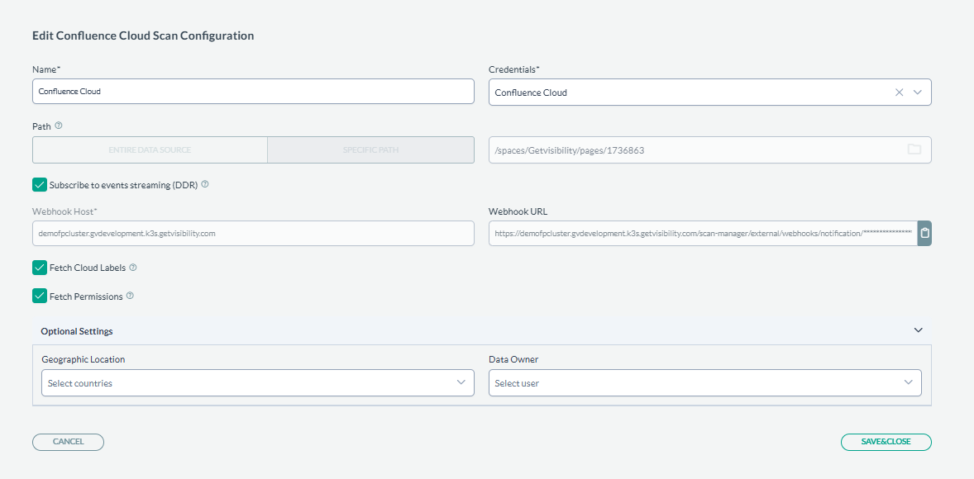Click into the Name input field

pos(253,92)
